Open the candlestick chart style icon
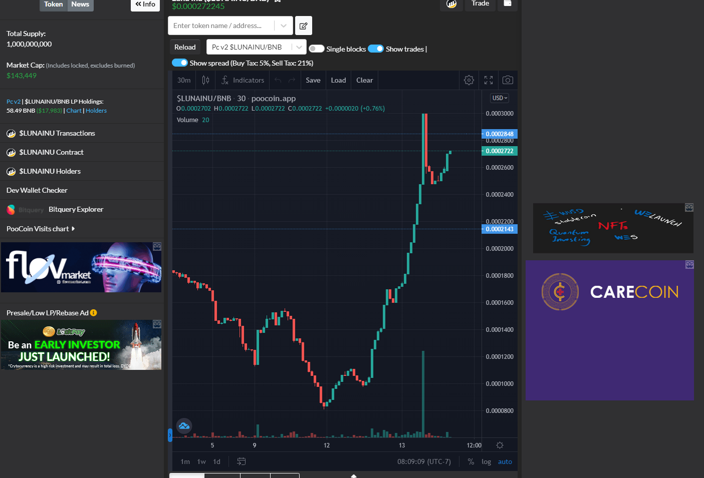 click(x=205, y=80)
